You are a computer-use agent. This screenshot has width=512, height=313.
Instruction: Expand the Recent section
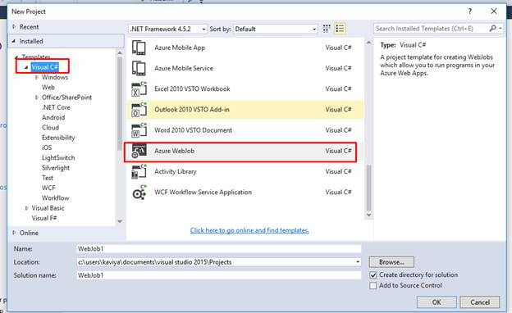(14, 27)
